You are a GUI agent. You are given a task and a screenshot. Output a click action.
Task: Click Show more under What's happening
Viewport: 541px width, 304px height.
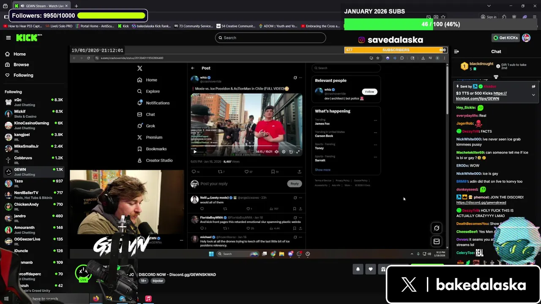(x=322, y=170)
